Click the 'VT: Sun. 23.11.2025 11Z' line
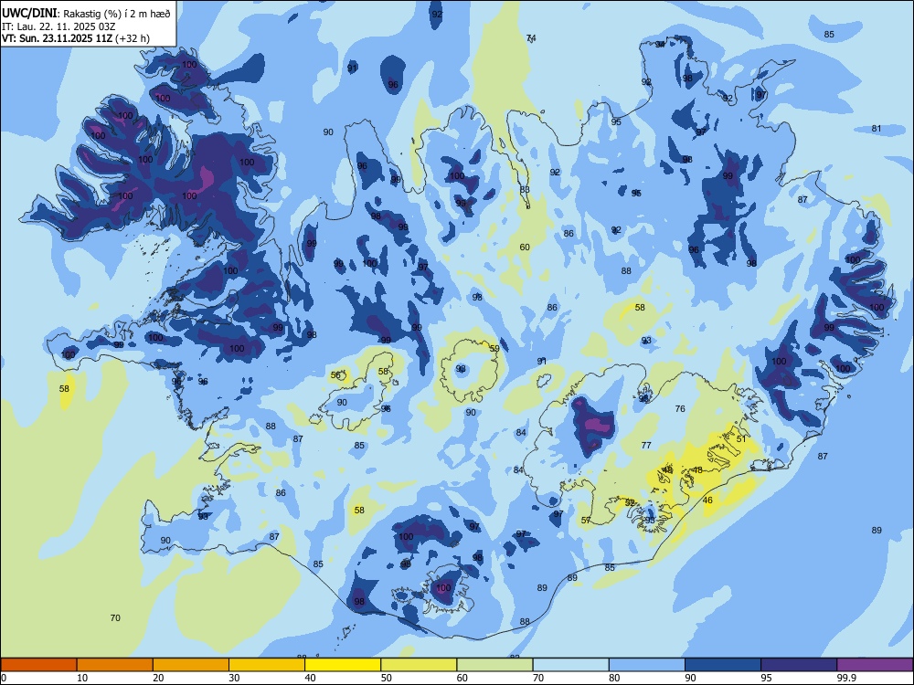The image size is (914, 685). pyautogui.click(x=58, y=38)
